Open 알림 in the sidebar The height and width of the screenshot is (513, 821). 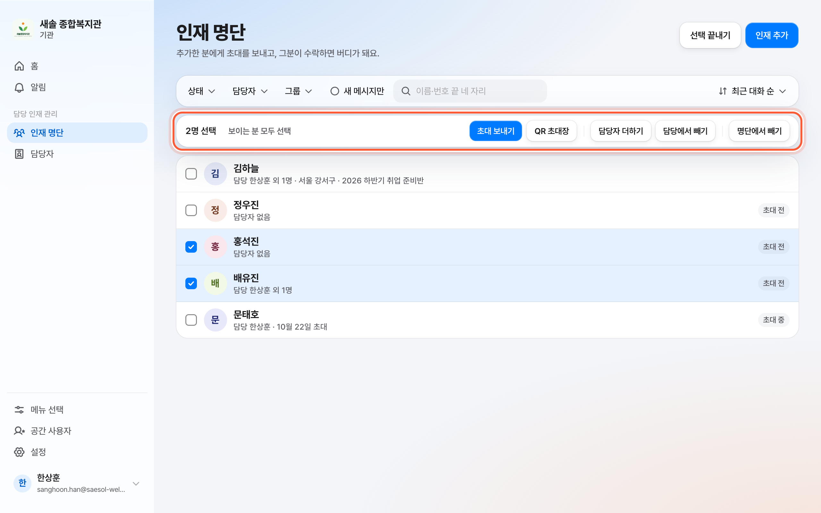(x=77, y=87)
